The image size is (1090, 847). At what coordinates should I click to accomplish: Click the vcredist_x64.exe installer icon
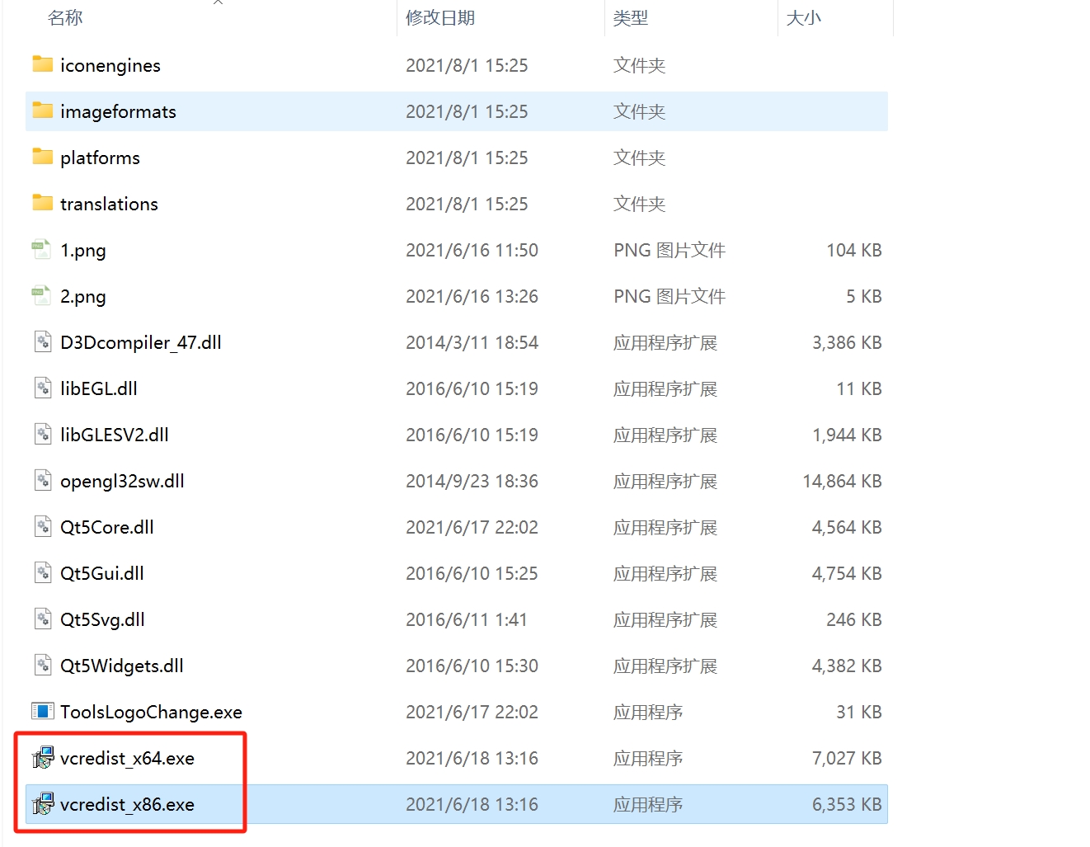(x=42, y=757)
